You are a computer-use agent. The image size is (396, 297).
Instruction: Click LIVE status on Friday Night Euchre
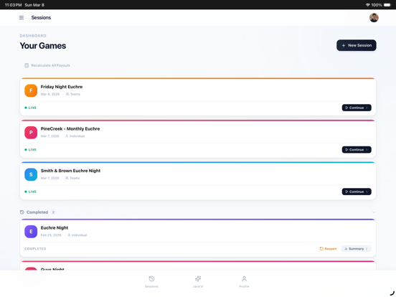click(31, 108)
